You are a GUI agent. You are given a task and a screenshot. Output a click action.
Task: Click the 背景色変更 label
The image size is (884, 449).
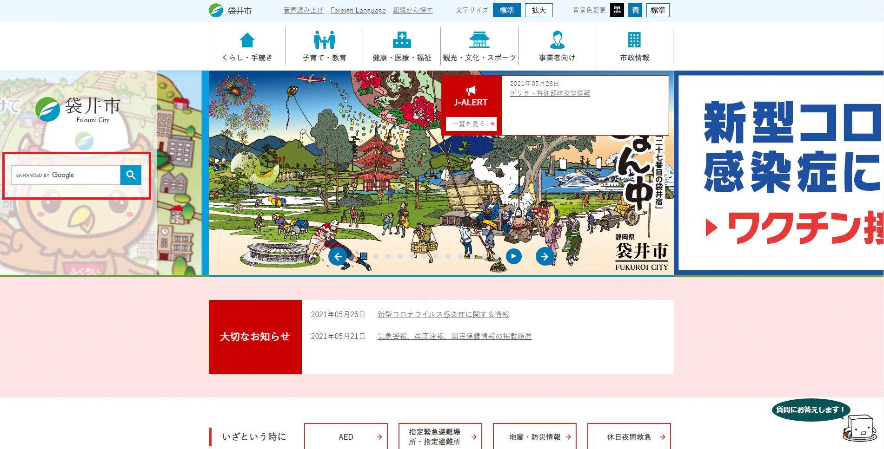[589, 10]
